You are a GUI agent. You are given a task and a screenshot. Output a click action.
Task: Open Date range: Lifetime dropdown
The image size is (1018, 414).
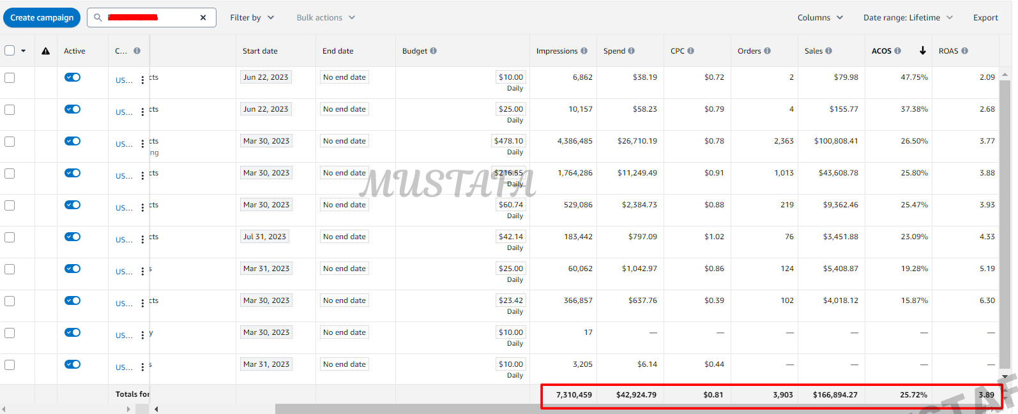pos(908,18)
